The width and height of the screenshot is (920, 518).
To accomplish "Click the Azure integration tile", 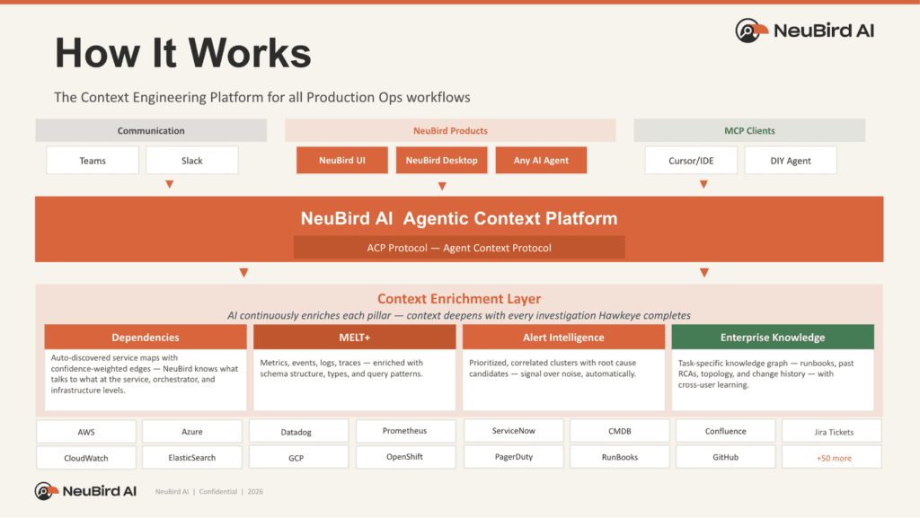I will (x=192, y=431).
